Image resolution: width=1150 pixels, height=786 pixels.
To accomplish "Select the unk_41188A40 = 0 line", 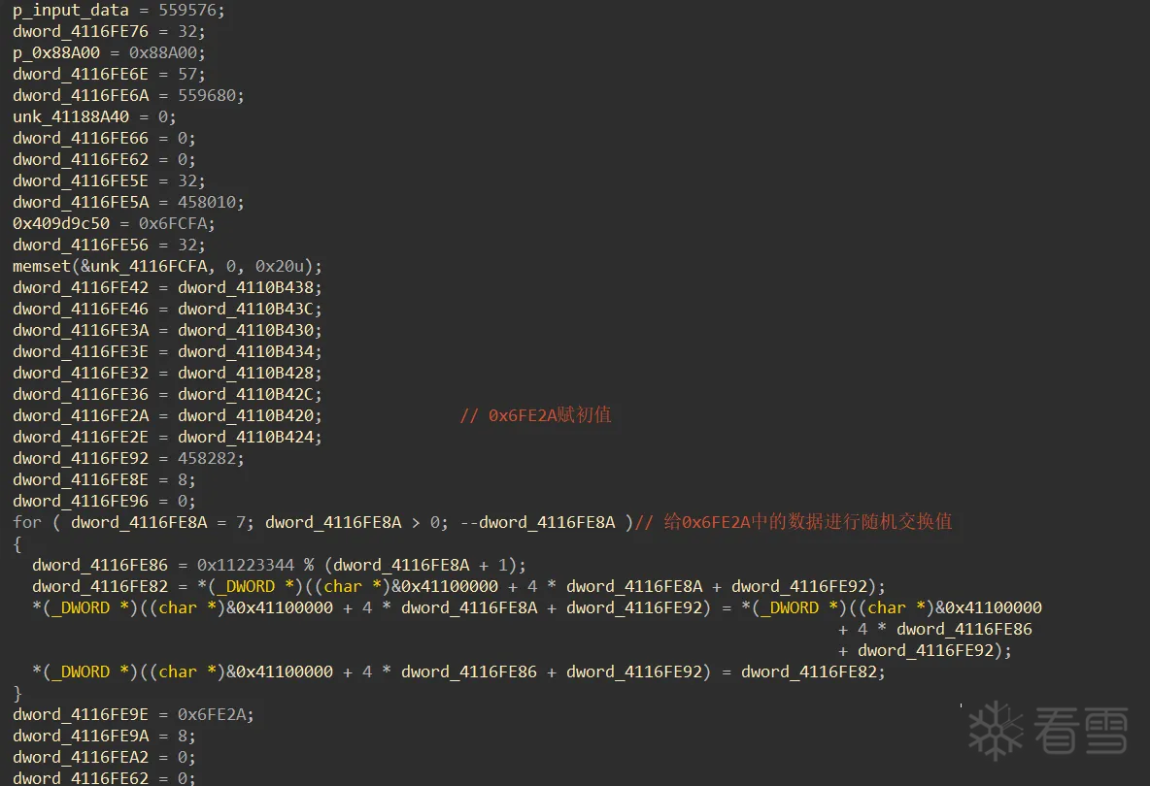I will point(94,116).
